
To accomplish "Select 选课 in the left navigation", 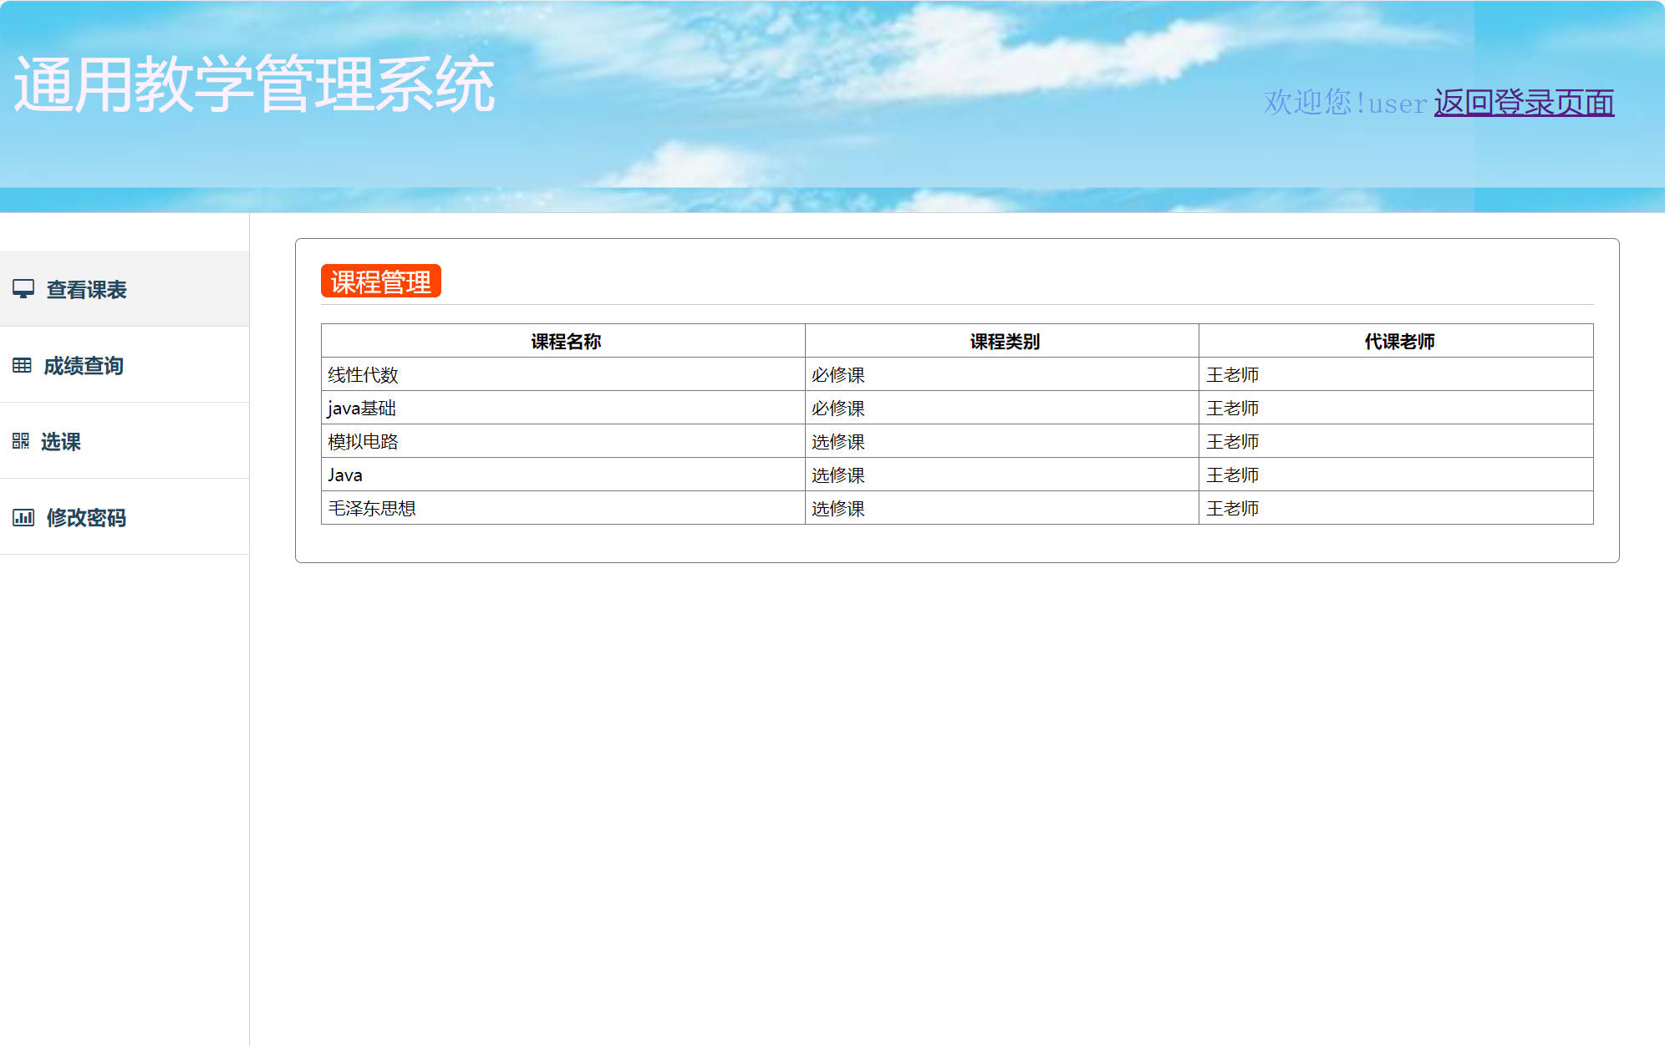I will (63, 443).
